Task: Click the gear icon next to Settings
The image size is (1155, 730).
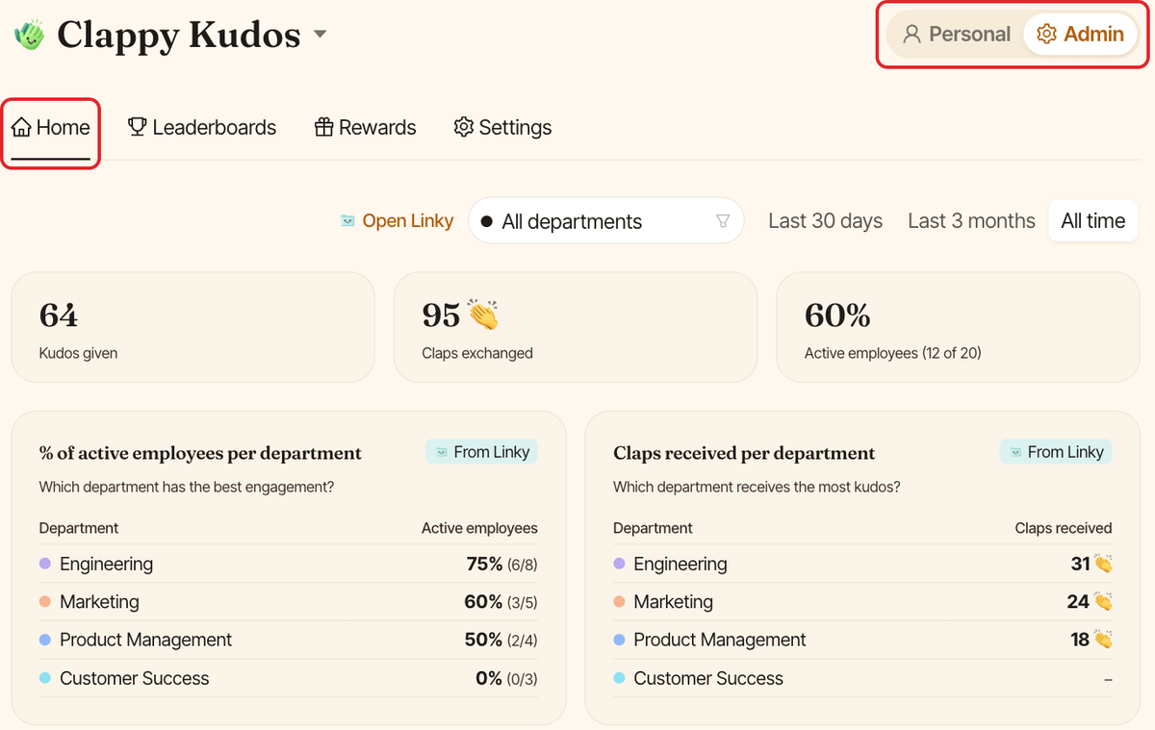Action: click(464, 127)
